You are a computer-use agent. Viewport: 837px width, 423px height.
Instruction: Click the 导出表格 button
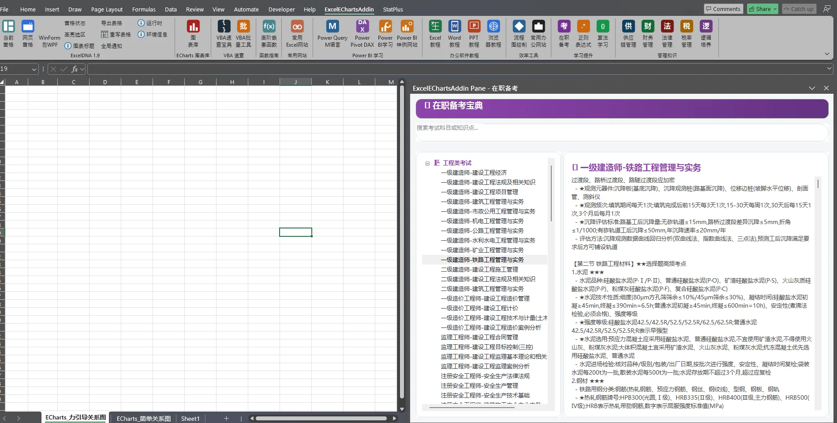tap(112, 23)
